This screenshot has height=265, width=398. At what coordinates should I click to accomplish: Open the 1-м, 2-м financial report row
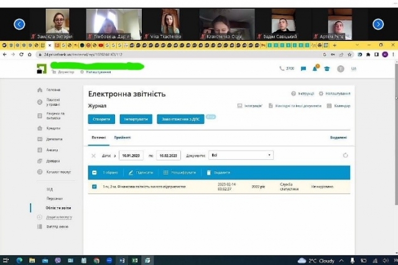coord(219,187)
